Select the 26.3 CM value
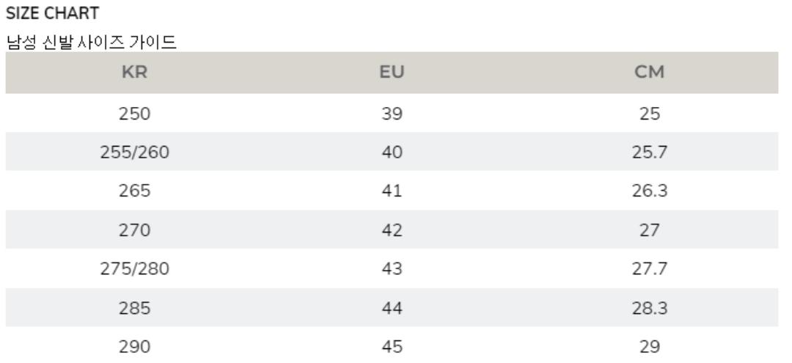Viewport: 792px width, 363px height. [649, 191]
